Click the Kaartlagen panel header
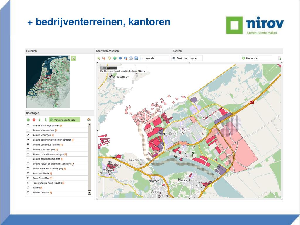 pos(59,113)
